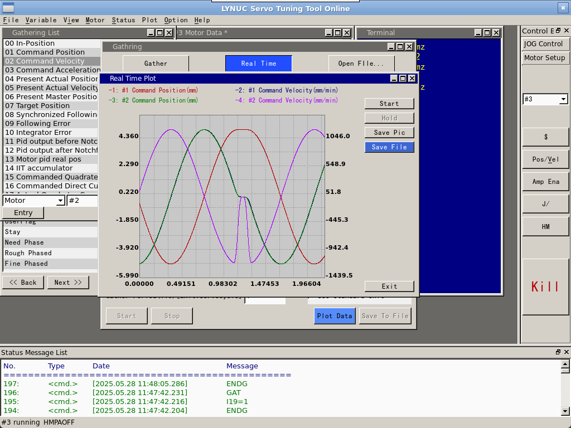Float the Control dock panel

tap(558, 31)
